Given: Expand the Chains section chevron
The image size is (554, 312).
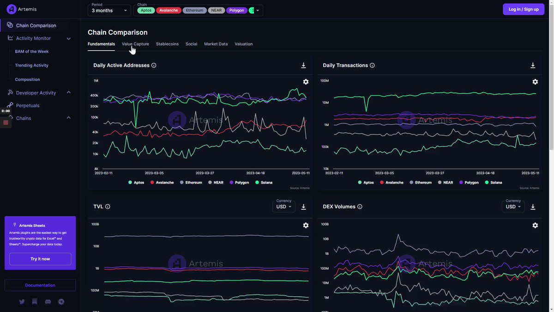Looking at the screenshot, I should click(x=69, y=118).
